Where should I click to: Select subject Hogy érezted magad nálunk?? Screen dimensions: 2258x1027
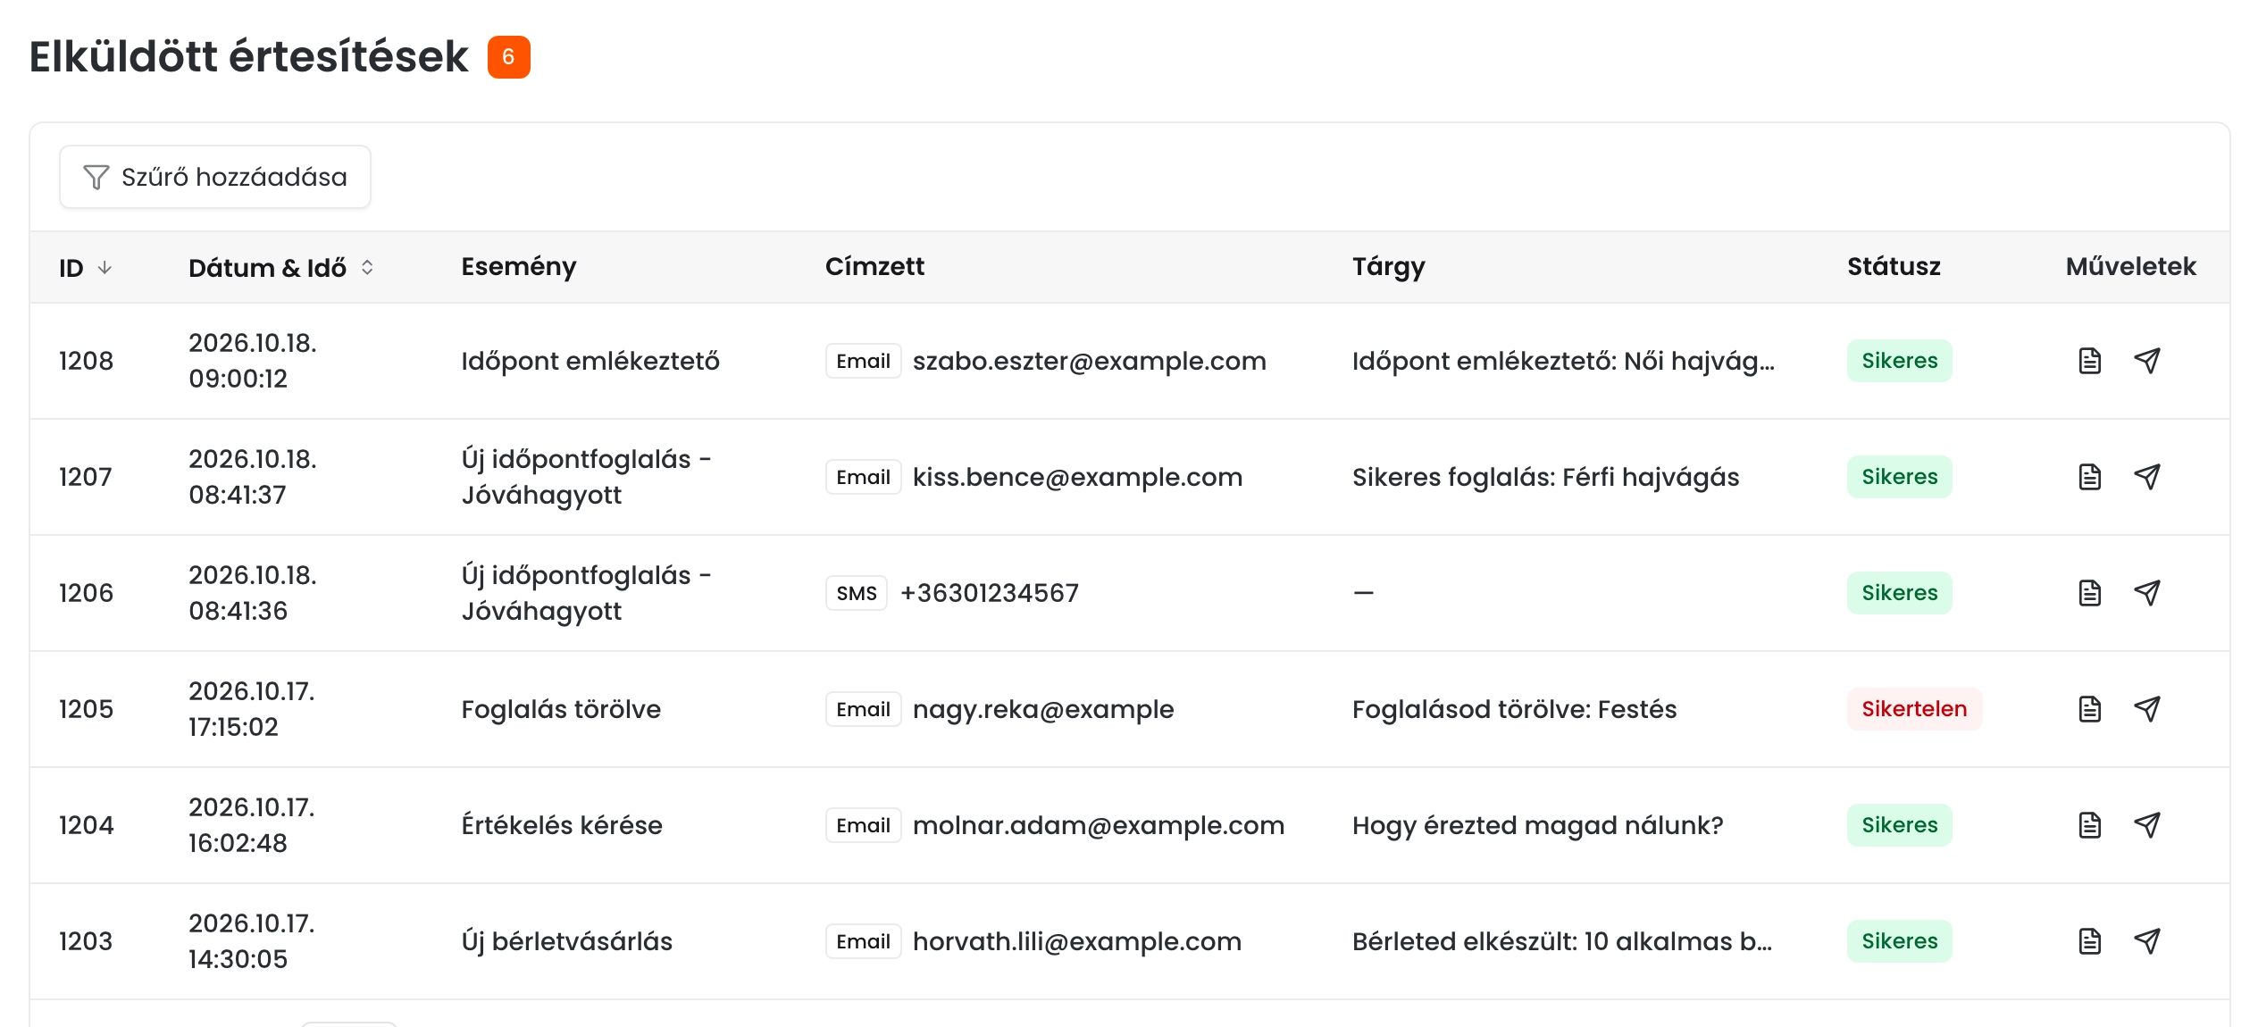(x=1537, y=825)
